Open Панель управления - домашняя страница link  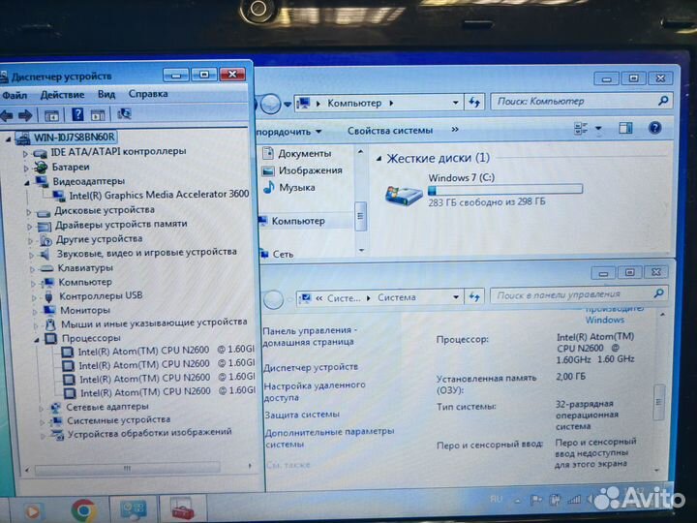tap(310, 336)
